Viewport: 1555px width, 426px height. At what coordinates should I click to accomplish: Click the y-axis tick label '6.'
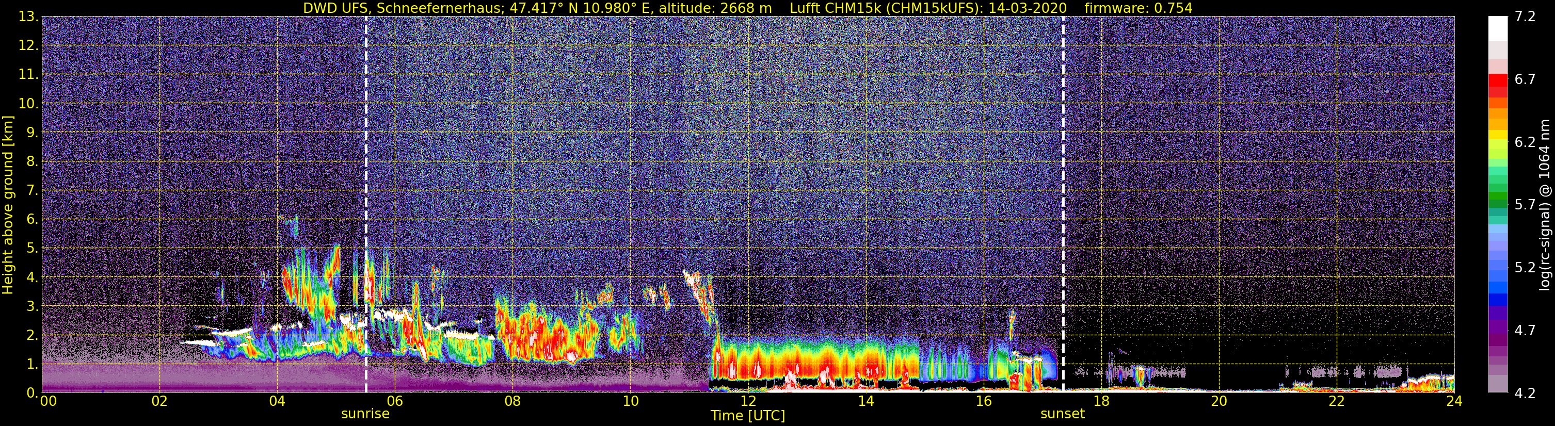[x=32, y=220]
